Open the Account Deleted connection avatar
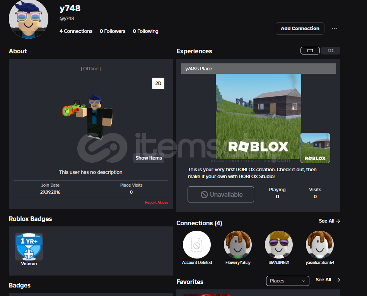The width and height of the screenshot is (367, 296). 197,245
